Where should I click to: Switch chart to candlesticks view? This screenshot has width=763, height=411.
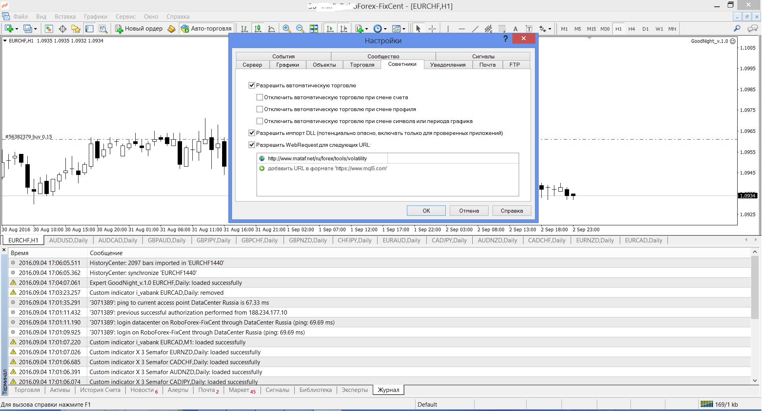tap(258, 29)
